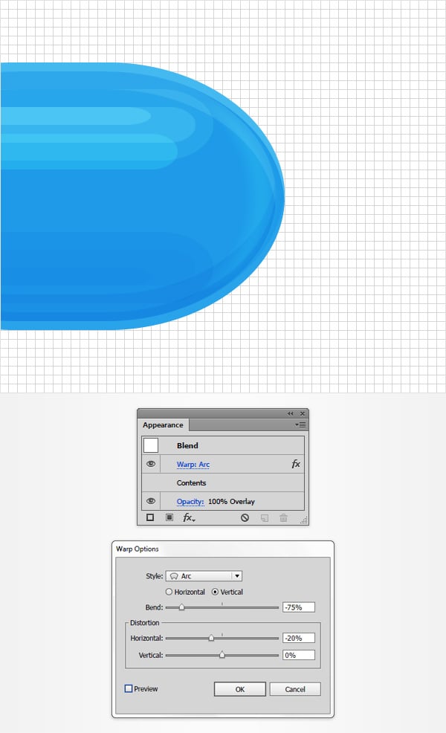Click the Vertical distortion field 0%

coord(299,655)
